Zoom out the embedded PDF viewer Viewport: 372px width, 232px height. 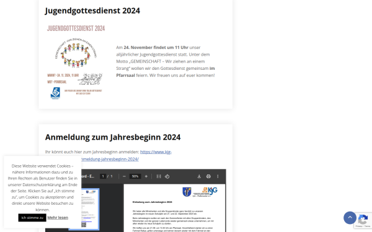pos(124,176)
